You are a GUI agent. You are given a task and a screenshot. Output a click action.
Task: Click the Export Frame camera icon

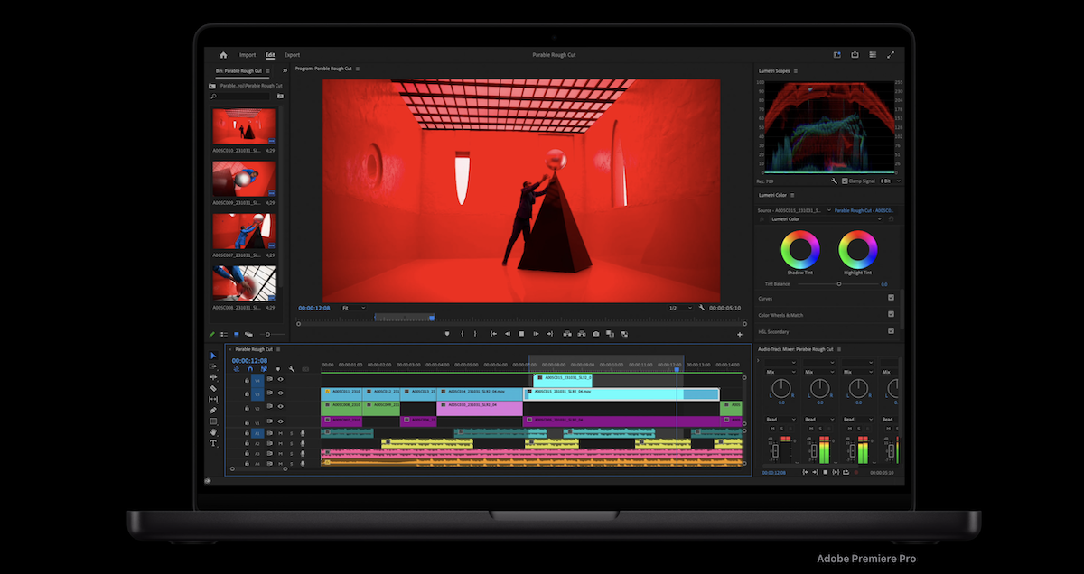tap(596, 334)
